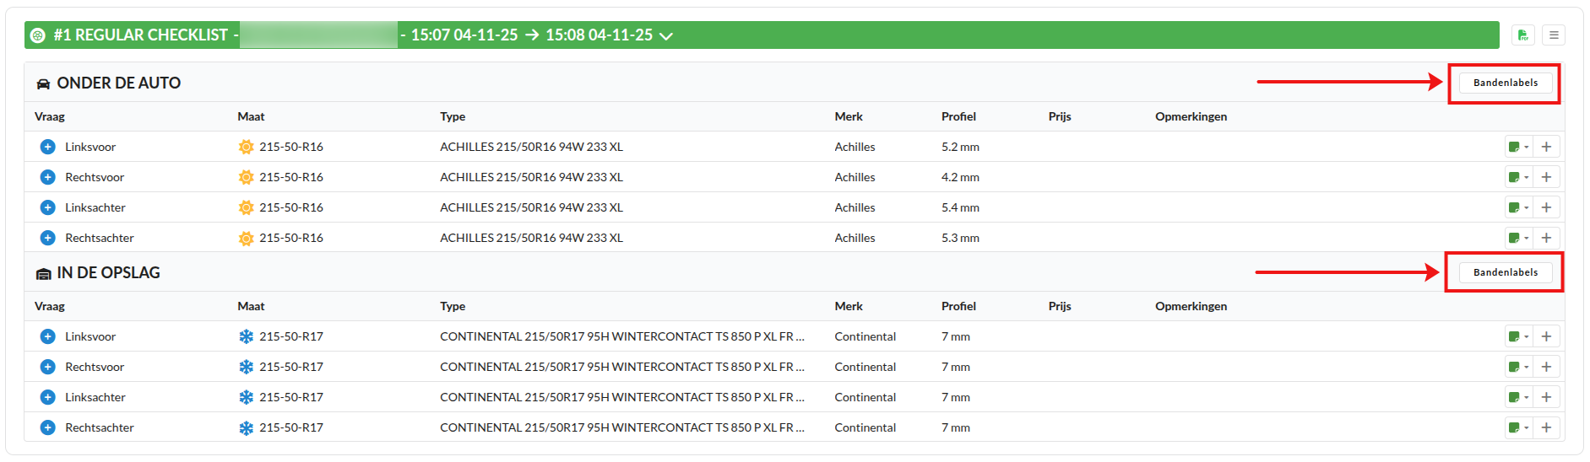1590x462 pixels.
Task: Click Bandenlabels button for In de opslag
Action: click(1505, 272)
